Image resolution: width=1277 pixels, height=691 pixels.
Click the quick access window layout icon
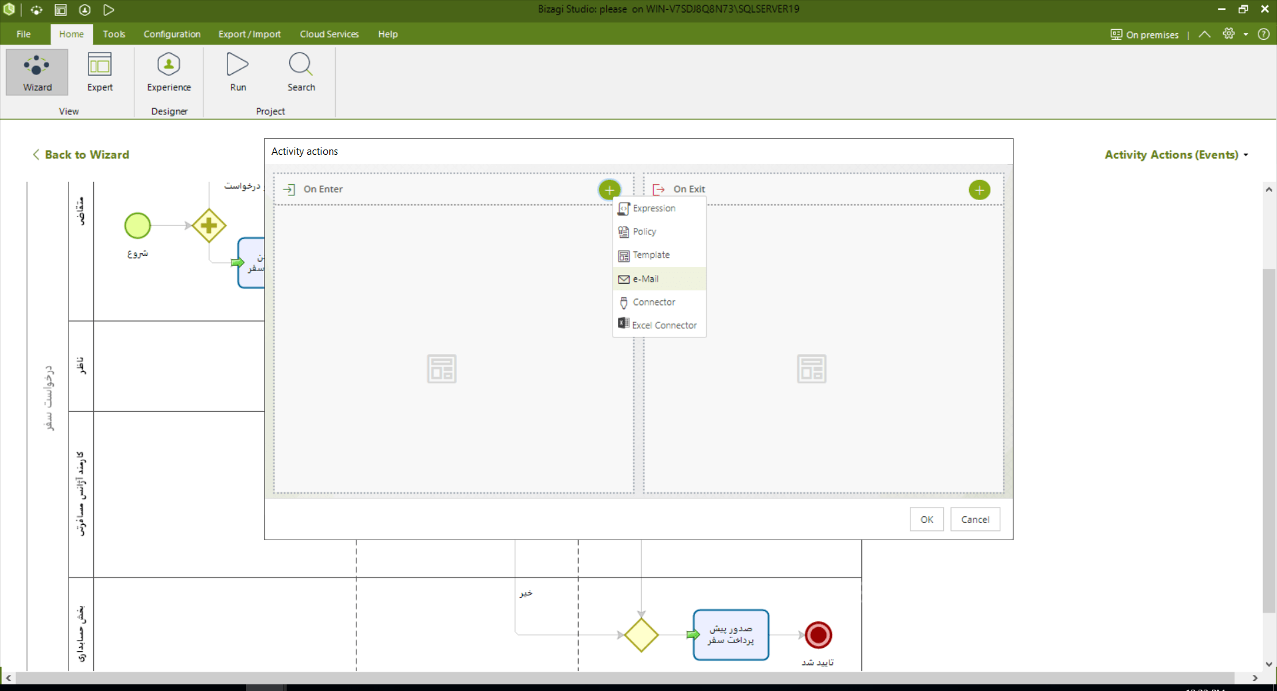[x=61, y=10]
